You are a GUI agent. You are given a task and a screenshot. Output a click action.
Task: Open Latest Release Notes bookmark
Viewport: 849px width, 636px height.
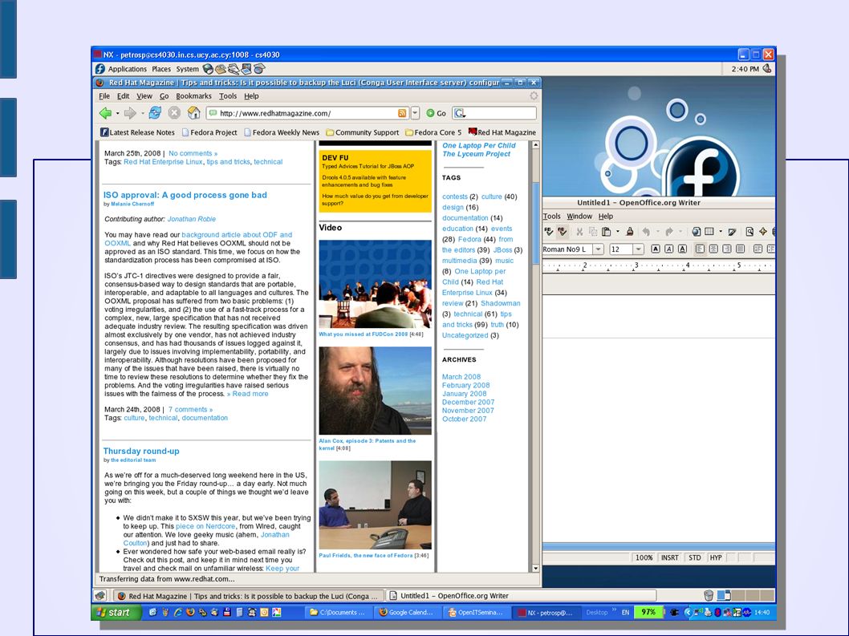click(137, 132)
